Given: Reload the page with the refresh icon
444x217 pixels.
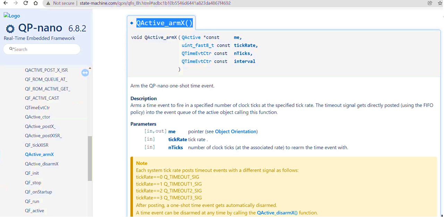Looking at the screenshot, I should coord(26,3).
